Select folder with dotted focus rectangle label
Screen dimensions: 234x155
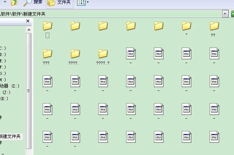[47, 29]
